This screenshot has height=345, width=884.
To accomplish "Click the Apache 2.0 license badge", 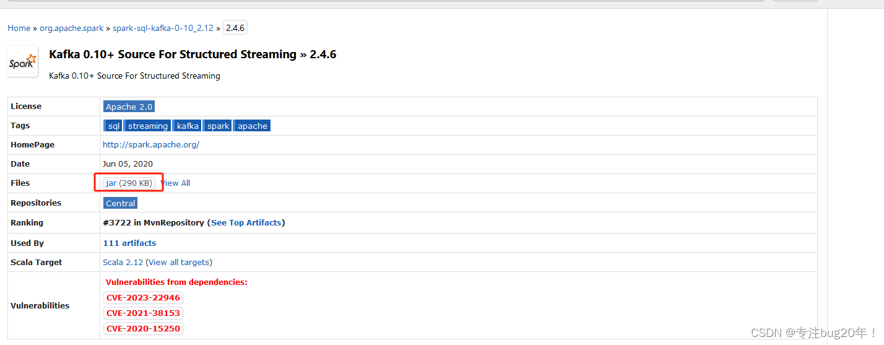I will click(x=129, y=107).
